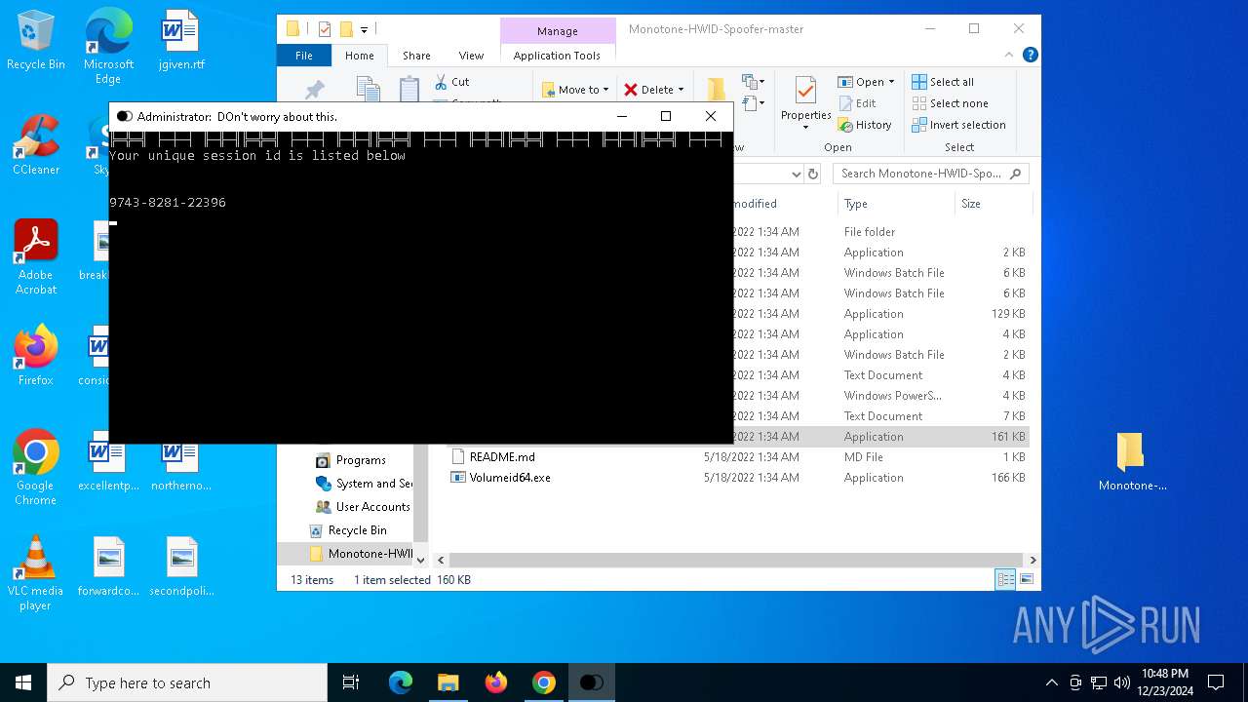Expand Properties dropdown arrow
1248x702 pixels.
[805, 127]
